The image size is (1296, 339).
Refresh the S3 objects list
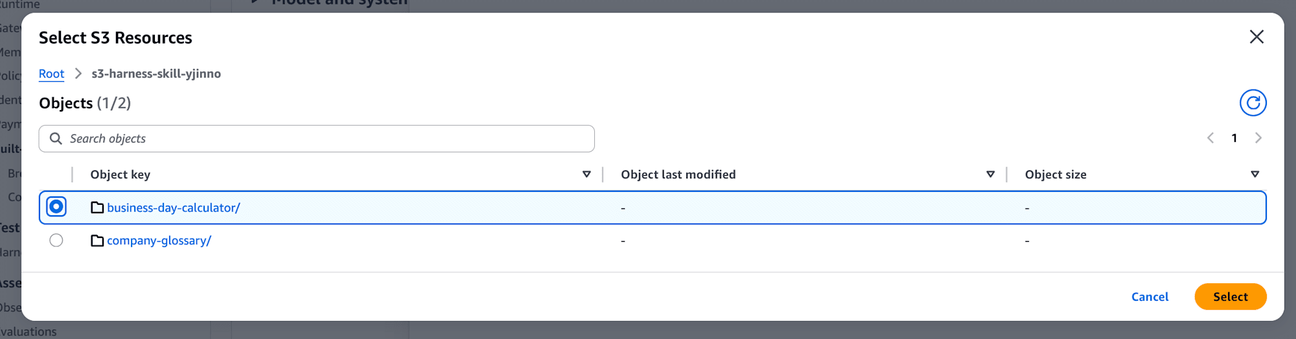tap(1253, 103)
